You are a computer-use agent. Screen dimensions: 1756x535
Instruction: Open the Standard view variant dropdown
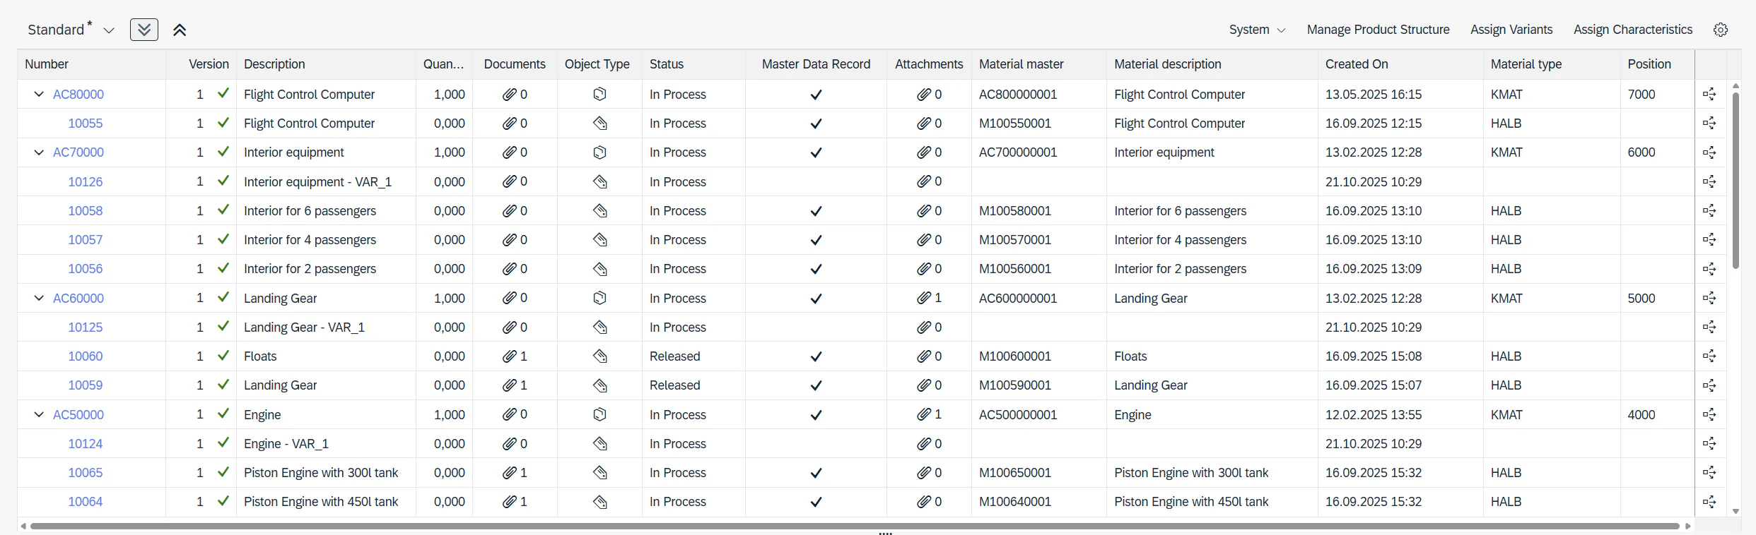[x=109, y=30]
